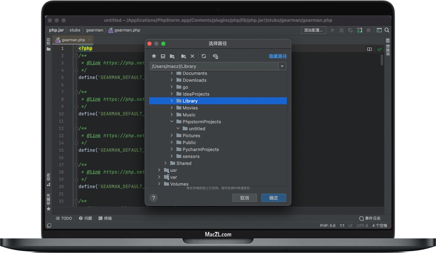Screen dimensions: 436x253
Task: Toggle hidden files visibility via 隐藏路径
Action: coord(277,56)
